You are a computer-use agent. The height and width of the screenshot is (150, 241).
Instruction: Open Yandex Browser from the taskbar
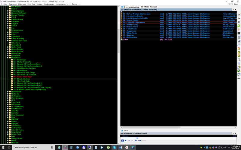tap(127, 148)
